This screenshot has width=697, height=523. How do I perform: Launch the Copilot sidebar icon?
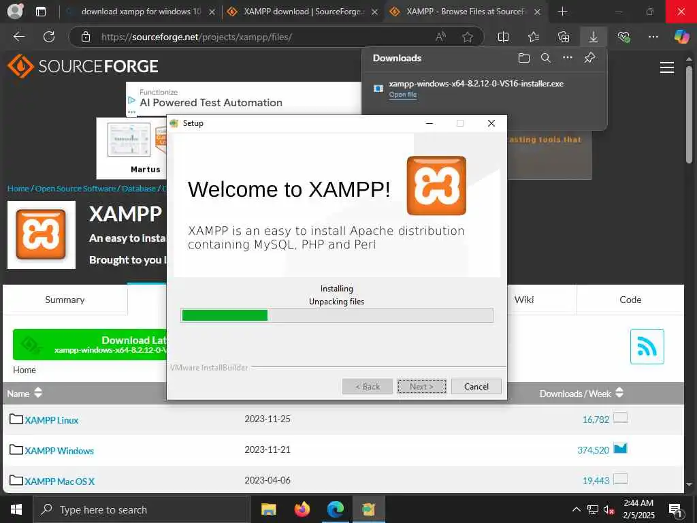tap(681, 37)
